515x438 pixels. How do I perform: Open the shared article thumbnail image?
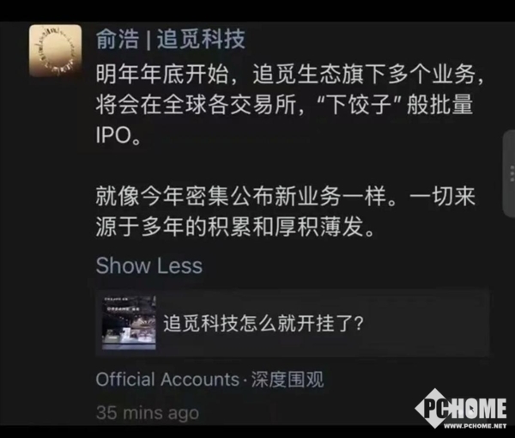(129, 323)
